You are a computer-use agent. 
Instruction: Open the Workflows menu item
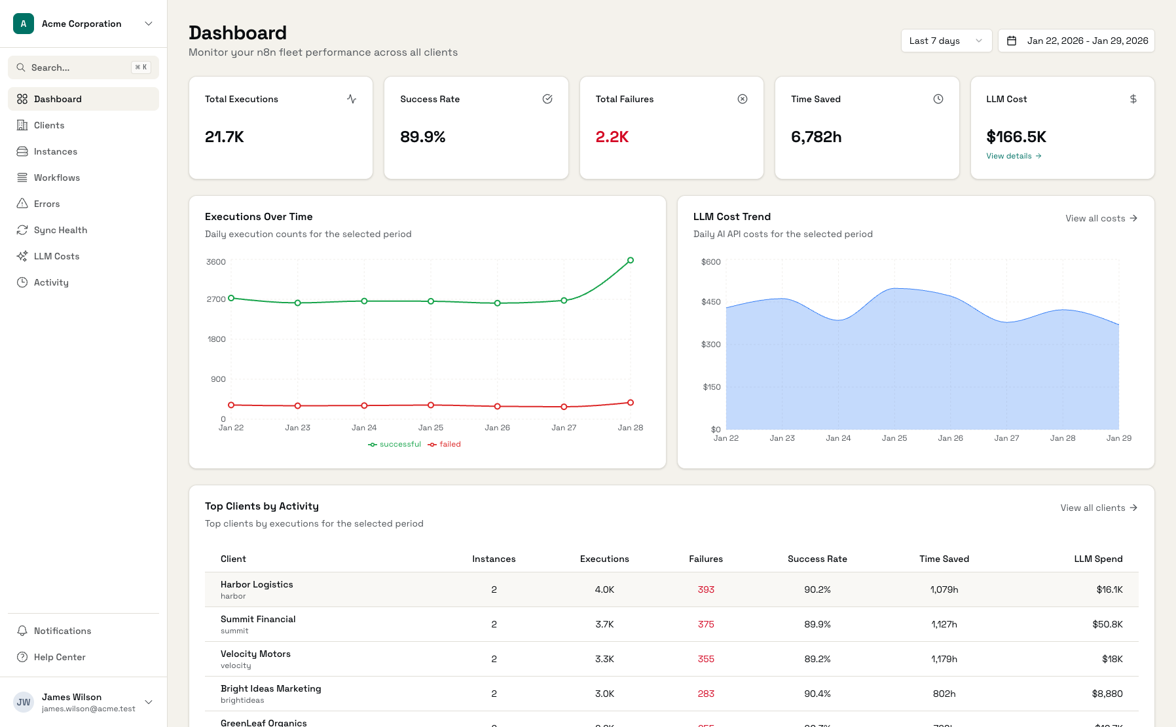[57, 177]
